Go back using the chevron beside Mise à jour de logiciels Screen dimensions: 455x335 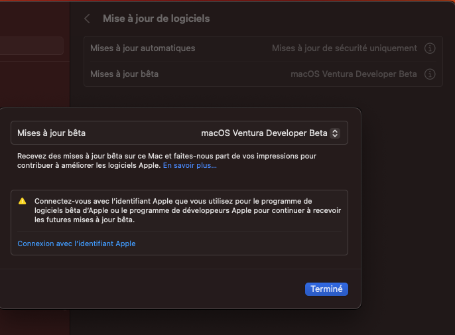coord(87,19)
